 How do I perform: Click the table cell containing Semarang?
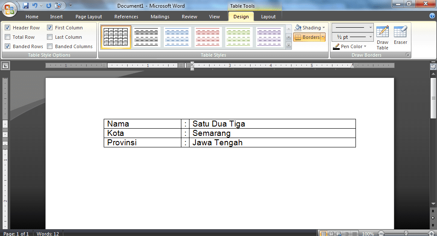[272, 133]
